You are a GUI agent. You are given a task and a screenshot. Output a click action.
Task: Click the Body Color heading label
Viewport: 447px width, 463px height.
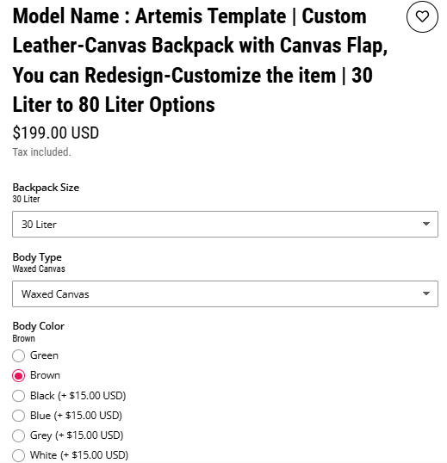coord(39,326)
